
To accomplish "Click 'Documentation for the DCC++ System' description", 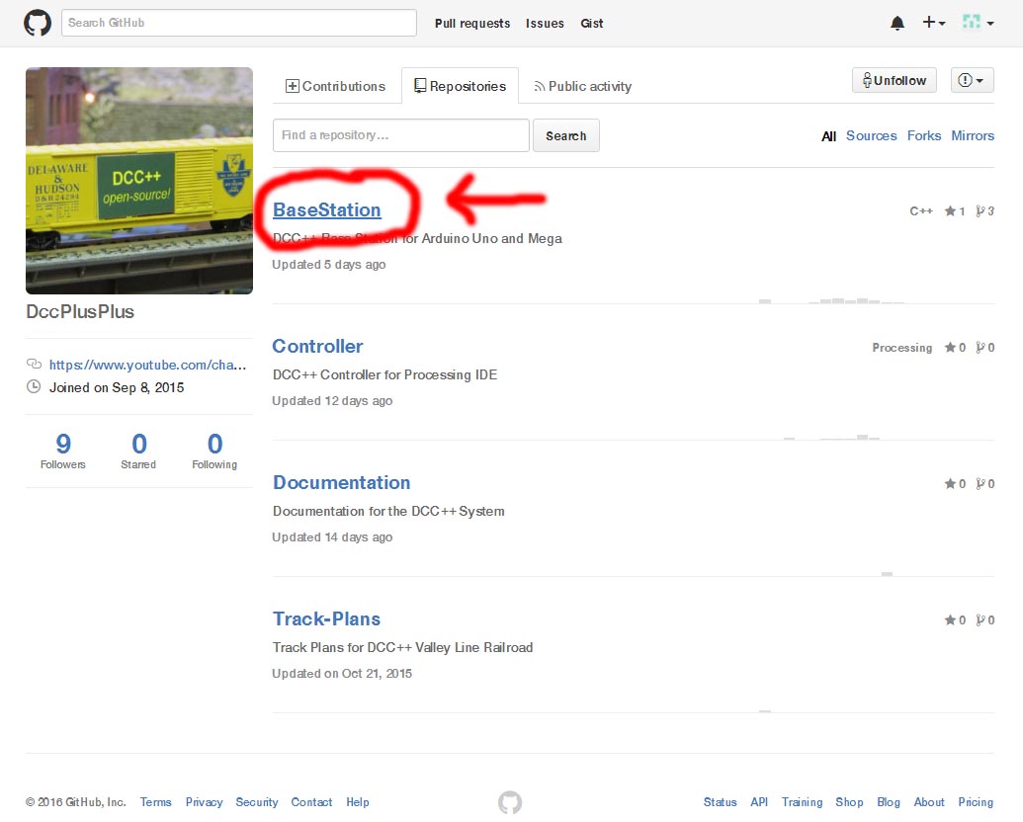I will click(388, 511).
